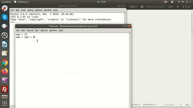
Task: Expand the TkFDialog application menu
Action: click(22, 2)
